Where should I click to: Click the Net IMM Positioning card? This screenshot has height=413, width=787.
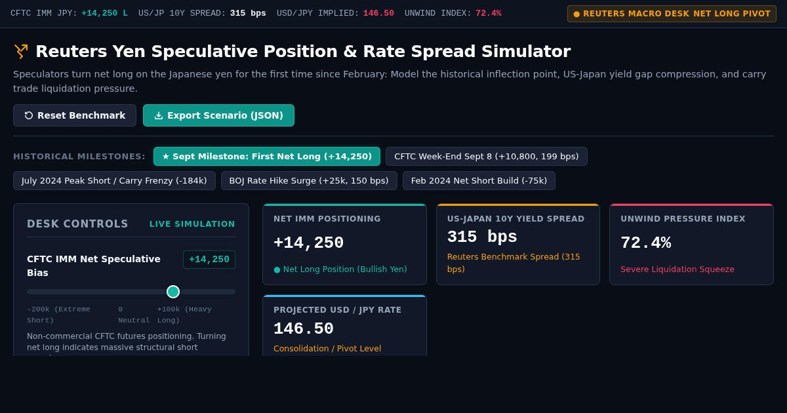point(344,245)
